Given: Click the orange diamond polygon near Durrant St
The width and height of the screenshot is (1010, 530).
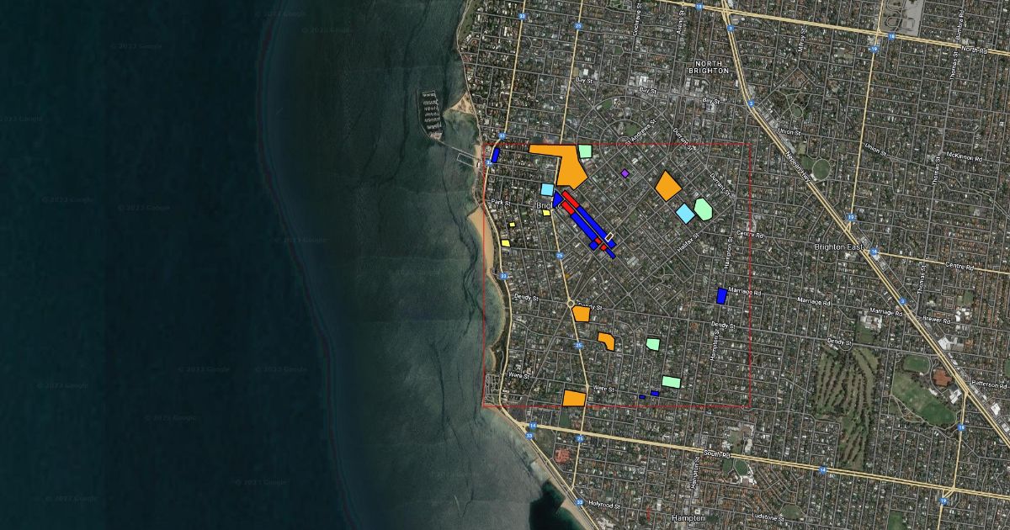Looking at the screenshot, I should click(667, 186).
